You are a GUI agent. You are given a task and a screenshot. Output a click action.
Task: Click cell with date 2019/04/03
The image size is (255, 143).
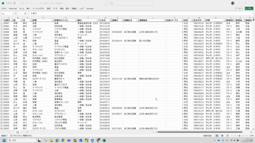[118, 32]
